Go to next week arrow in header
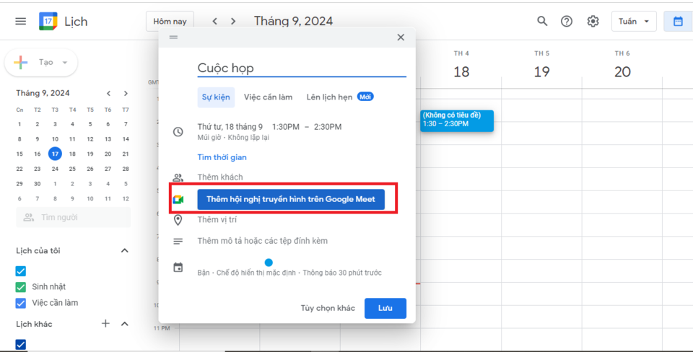 (233, 22)
